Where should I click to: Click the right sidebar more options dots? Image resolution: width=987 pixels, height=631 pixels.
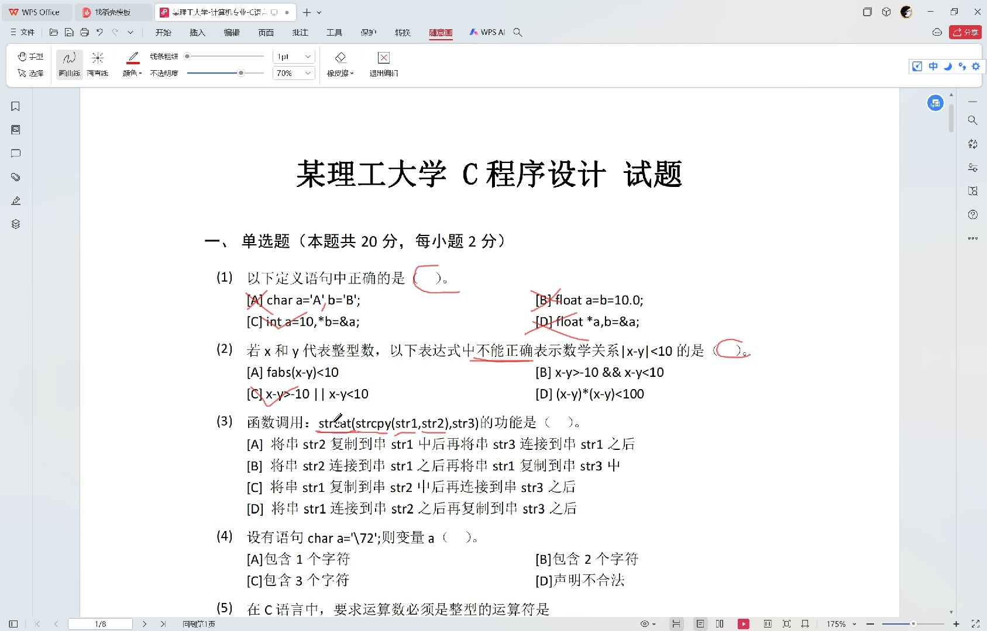(972, 238)
